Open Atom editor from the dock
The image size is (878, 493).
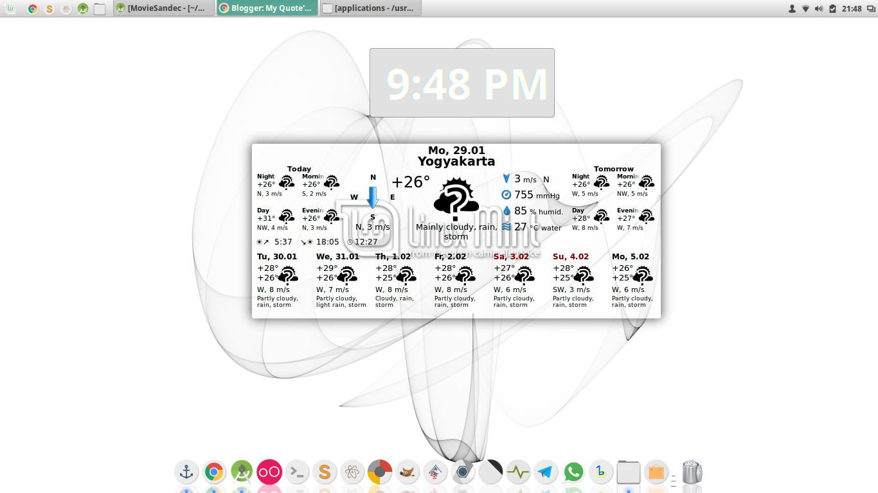(352, 472)
